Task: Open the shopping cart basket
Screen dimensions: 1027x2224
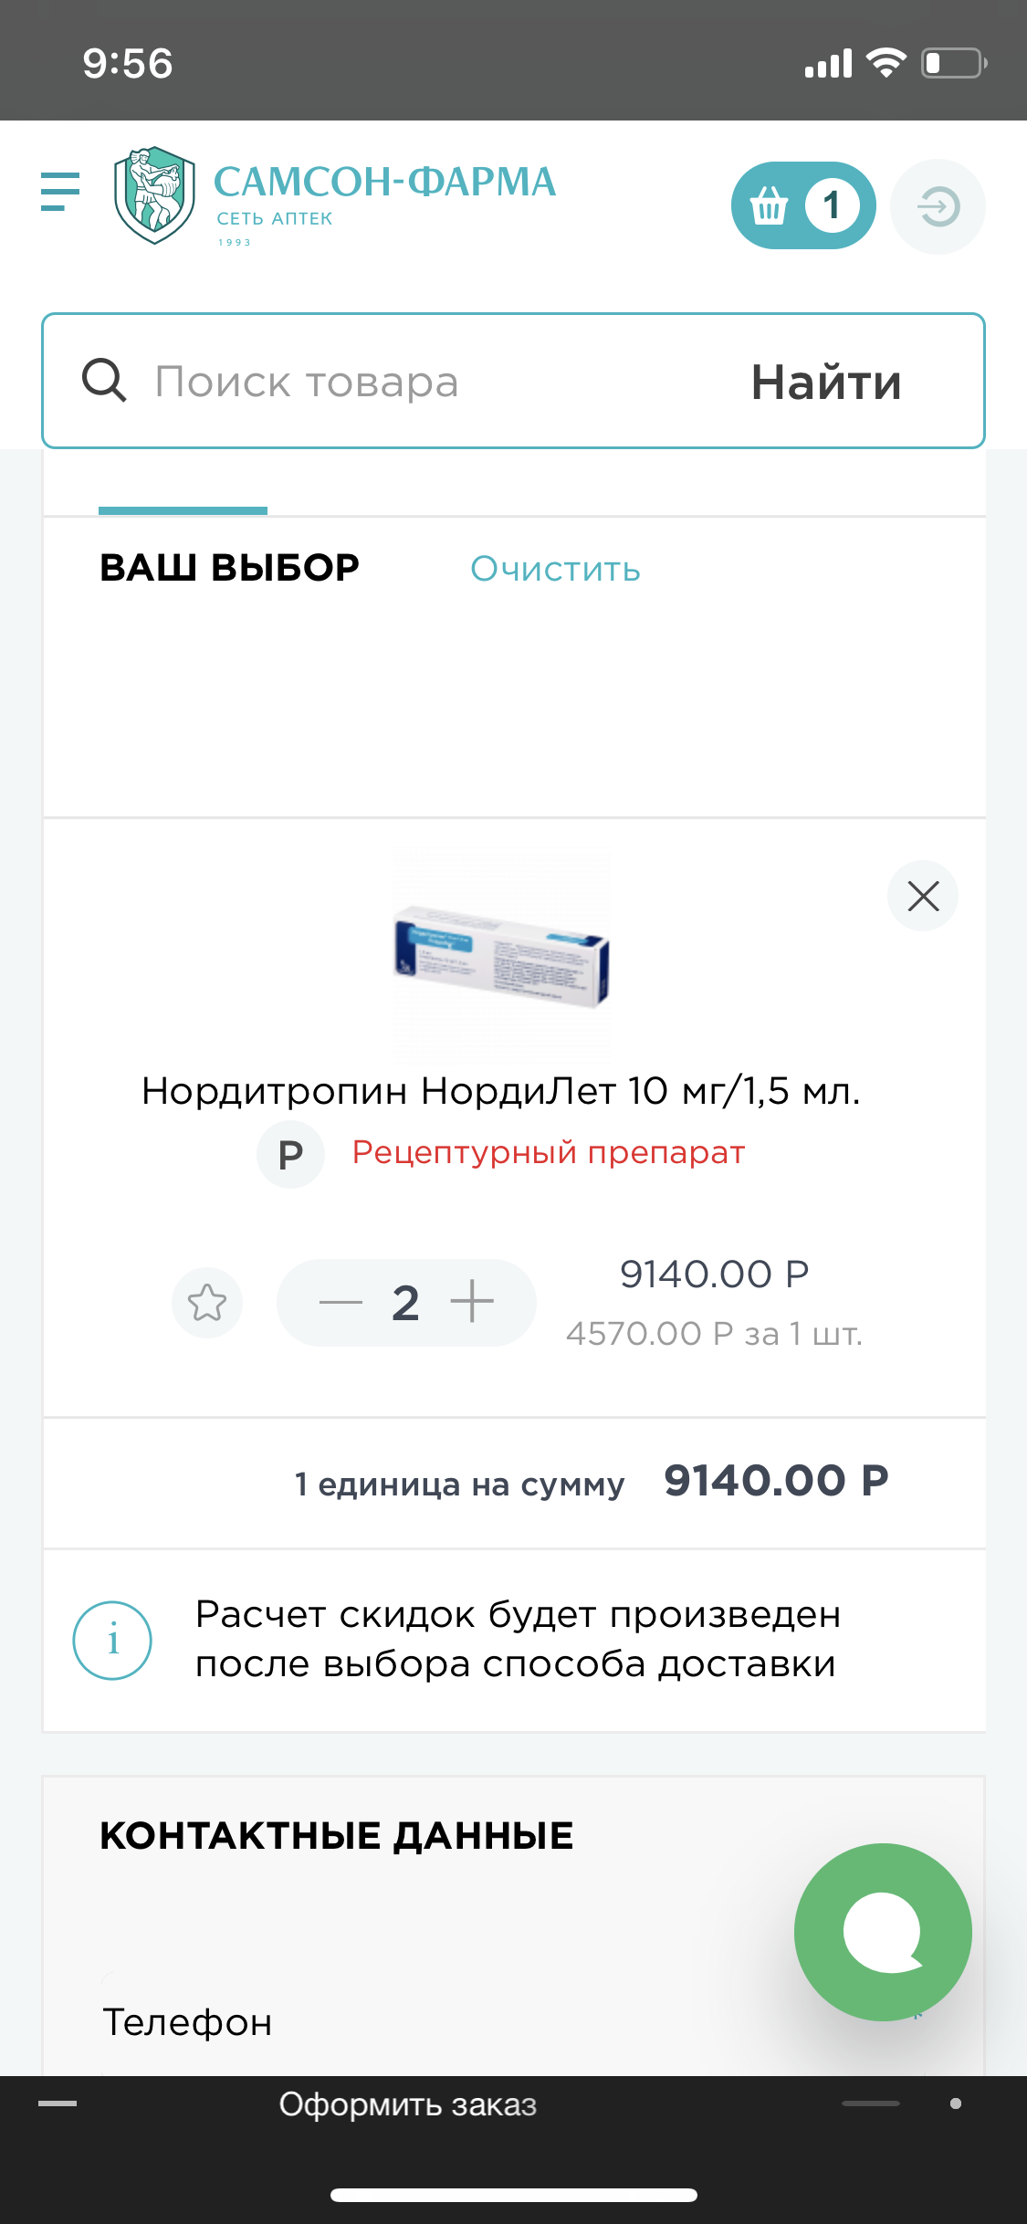Action: click(770, 206)
